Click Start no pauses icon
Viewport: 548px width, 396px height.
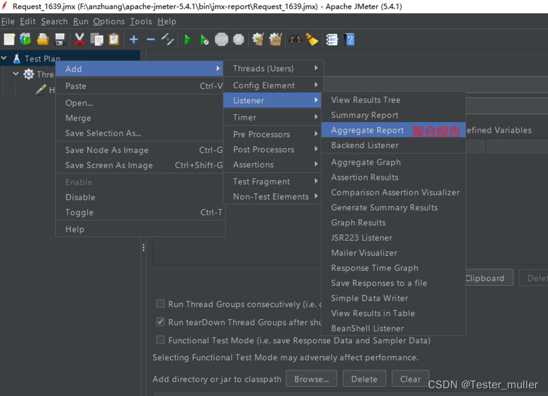[205, 40]
